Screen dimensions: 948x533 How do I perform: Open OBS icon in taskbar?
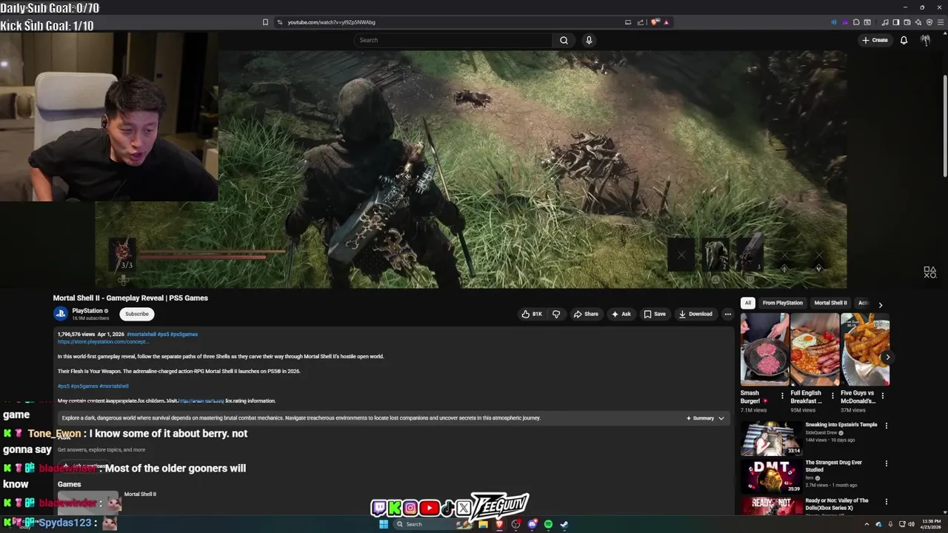point(515,524)
